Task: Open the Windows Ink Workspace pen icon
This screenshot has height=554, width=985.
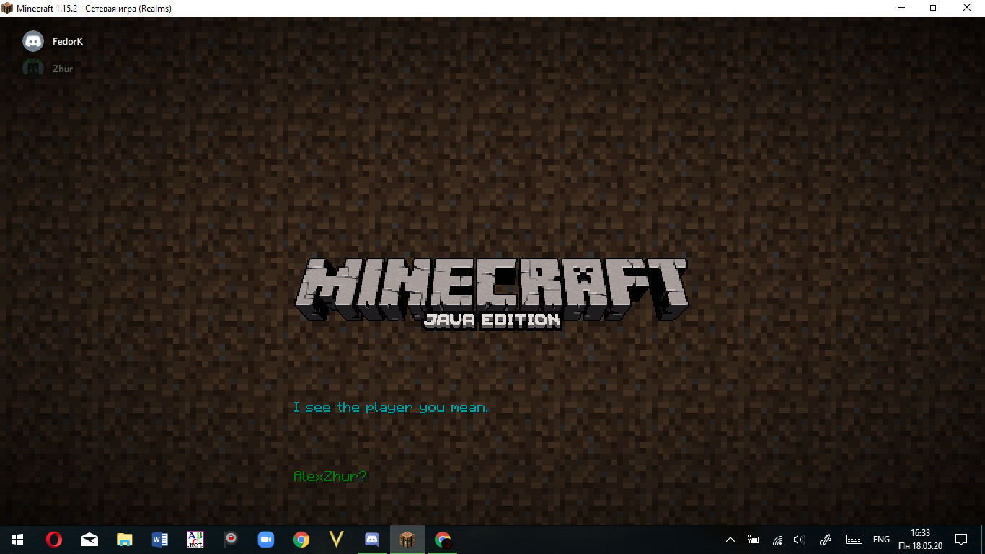Action: coord(826,540)
